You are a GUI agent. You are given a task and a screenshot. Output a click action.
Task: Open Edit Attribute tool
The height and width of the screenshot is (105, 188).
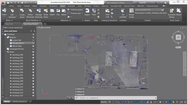point(12,13)
